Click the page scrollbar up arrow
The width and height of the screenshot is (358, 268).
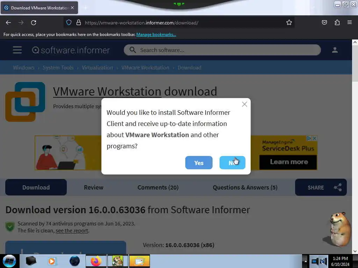(355, 42)
